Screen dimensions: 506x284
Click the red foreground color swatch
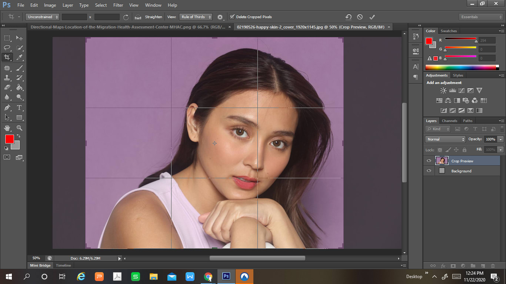(9, 139)
